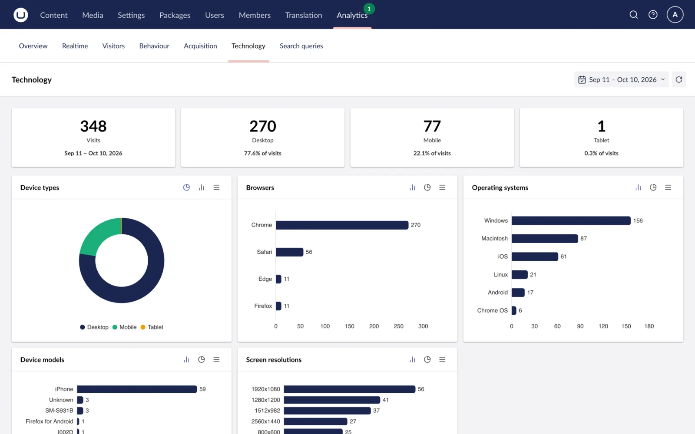Show Device models as list view
The width and height of the screenshot is (695, 434).
pos(216,359)
